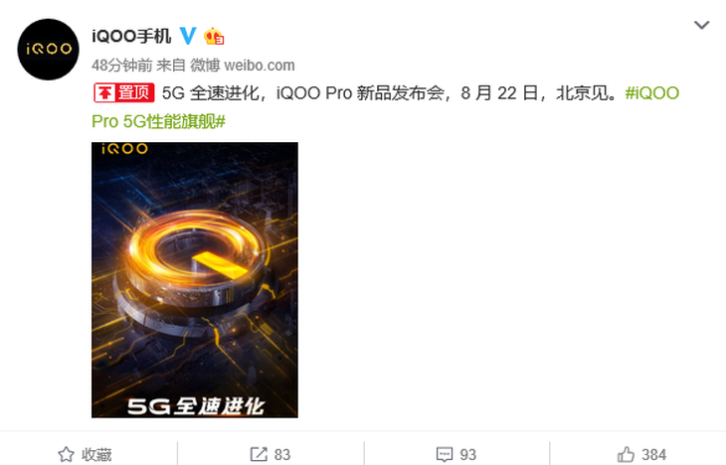Image resolution: width=726 pixels, height=465 pixels.
Task: Click the 微博 weibo.com source link
Action: tap(243, 66)
